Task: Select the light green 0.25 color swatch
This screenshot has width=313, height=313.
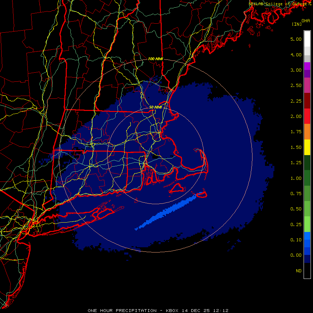Action: [x=307, y=224]
